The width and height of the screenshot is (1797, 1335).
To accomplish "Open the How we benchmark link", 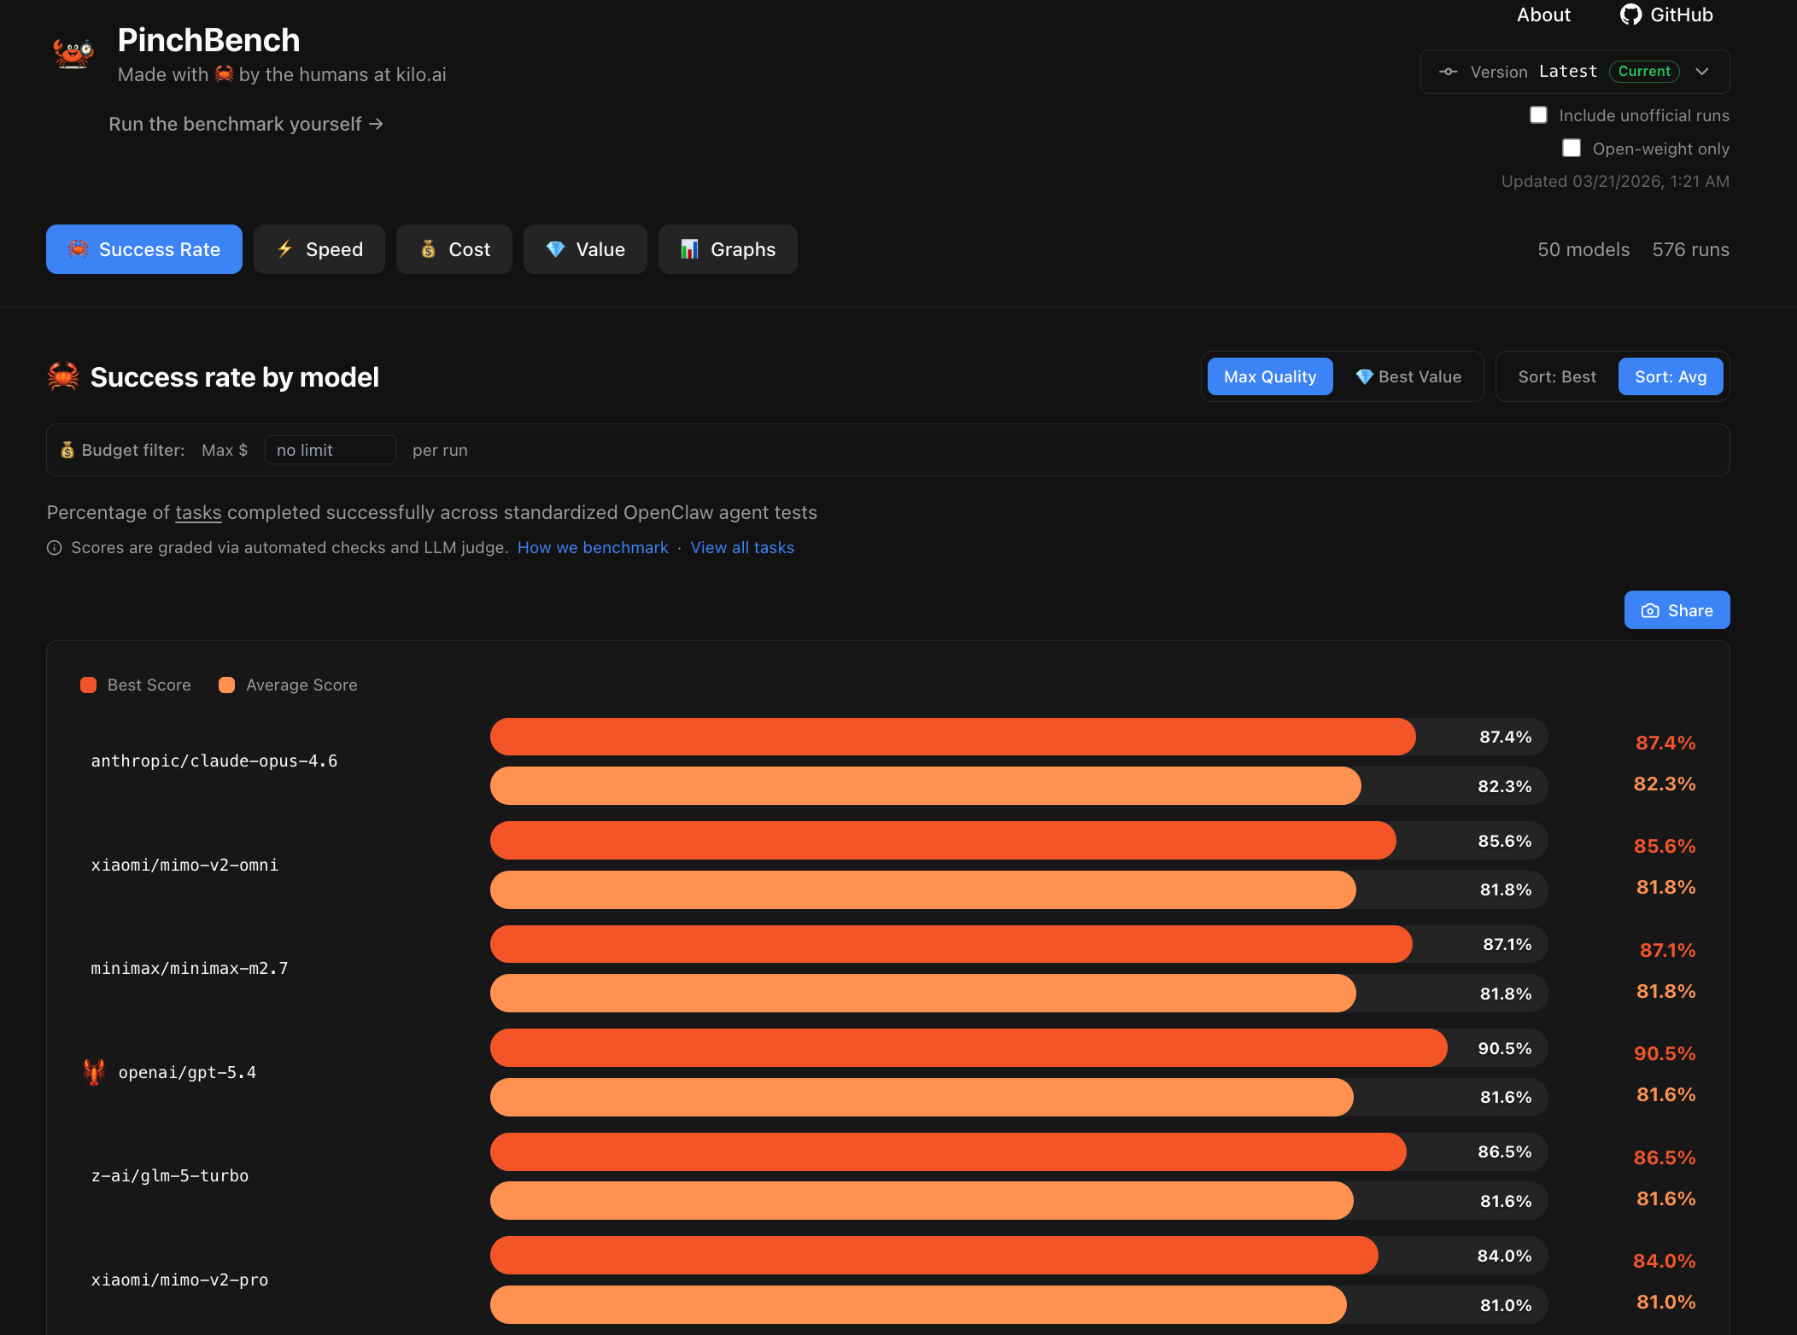I will [x=593, y=547].
